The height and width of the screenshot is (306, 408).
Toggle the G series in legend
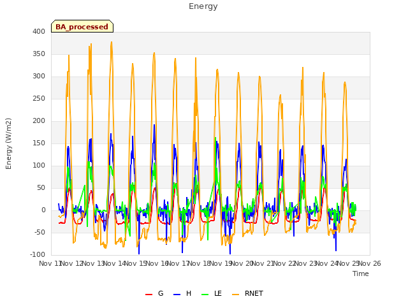coord(154,293)
